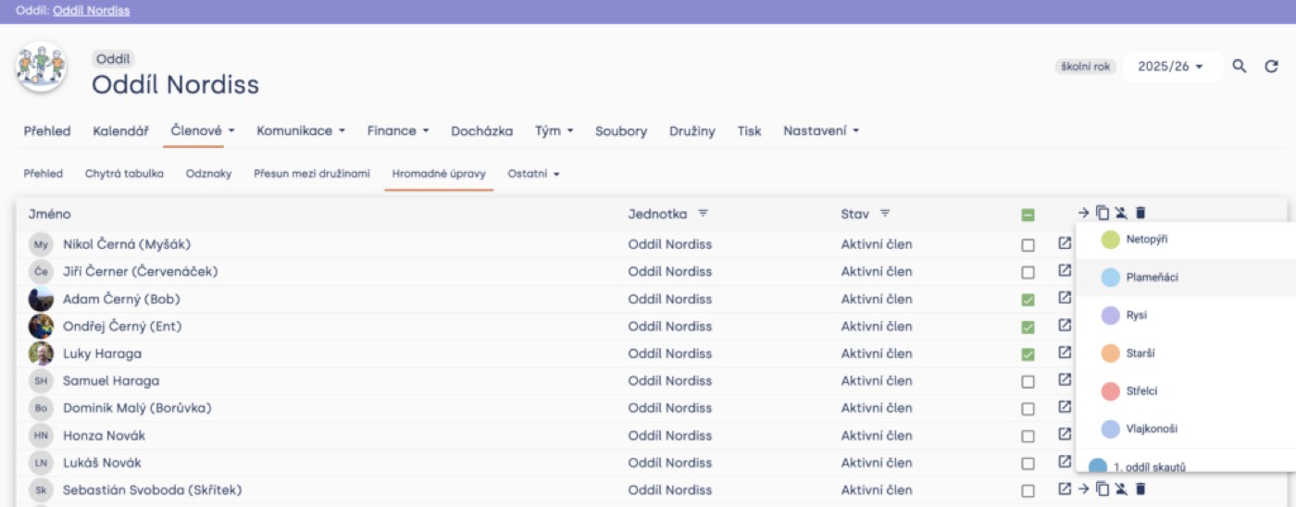The height and width of the screenshot is (507, 1296).
Task: Switch to Chytrá tabulka sub-tab
Action: click(124, 174)
